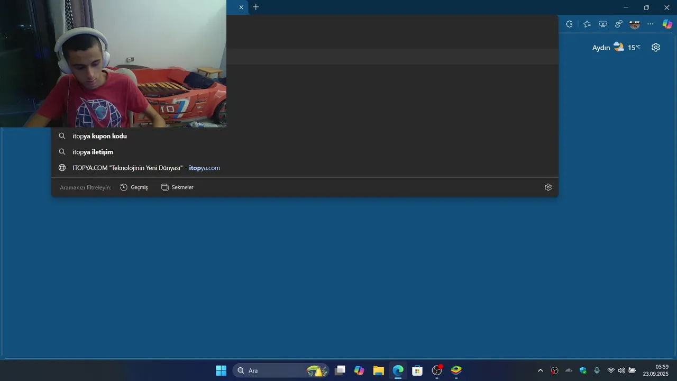
Task: Choose suggestion 'itopya iletişim'
Action: click(305, 152)
